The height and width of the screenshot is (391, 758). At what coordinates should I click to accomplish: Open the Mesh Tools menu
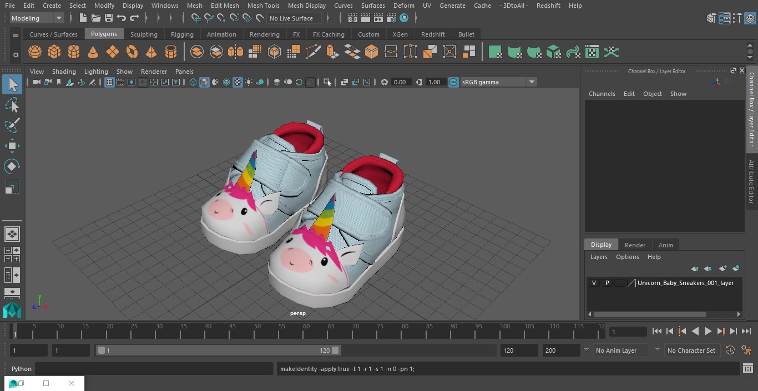click(263, 6)
